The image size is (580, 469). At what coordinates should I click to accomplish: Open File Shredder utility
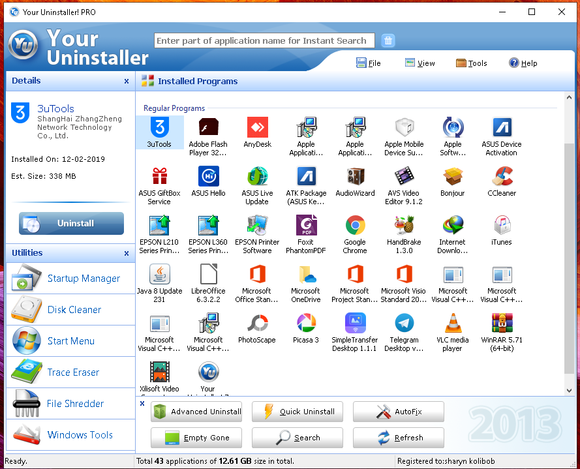[70, 404]
